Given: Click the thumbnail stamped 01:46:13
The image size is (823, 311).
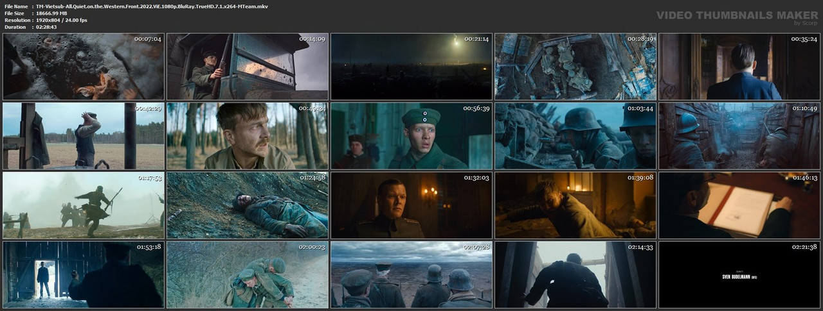Looking at the screenshot, I should (739, 205).
